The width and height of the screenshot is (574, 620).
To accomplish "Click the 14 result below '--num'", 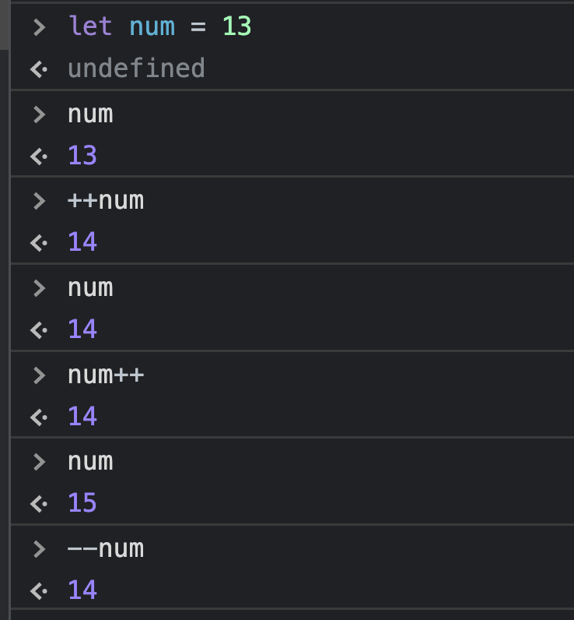I will coord(82,590).
